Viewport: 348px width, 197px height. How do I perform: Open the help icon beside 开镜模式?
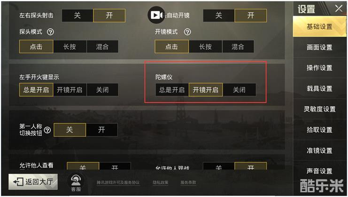click(187, 32)
